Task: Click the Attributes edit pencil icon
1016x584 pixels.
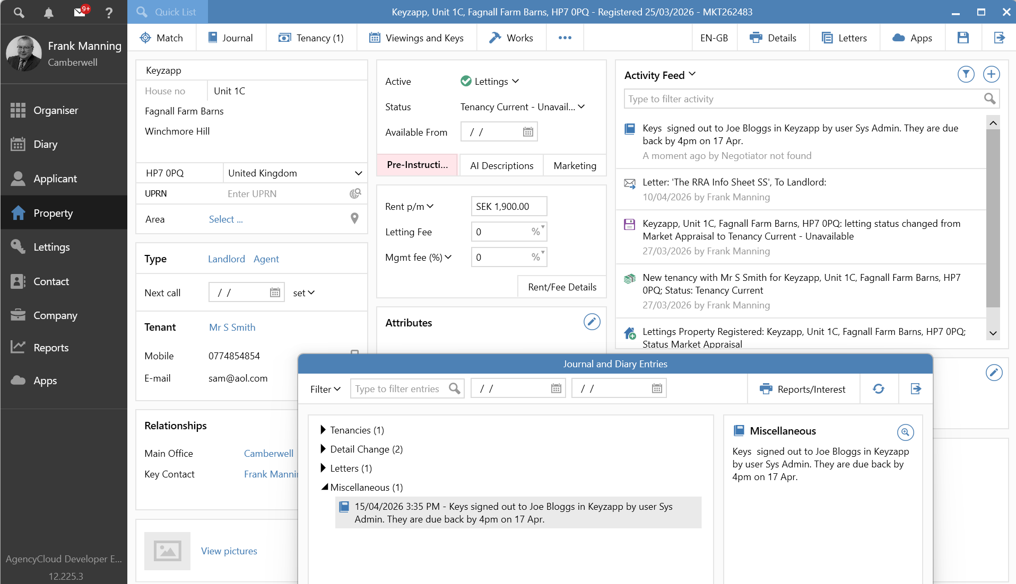Action: tap(592, 322)
